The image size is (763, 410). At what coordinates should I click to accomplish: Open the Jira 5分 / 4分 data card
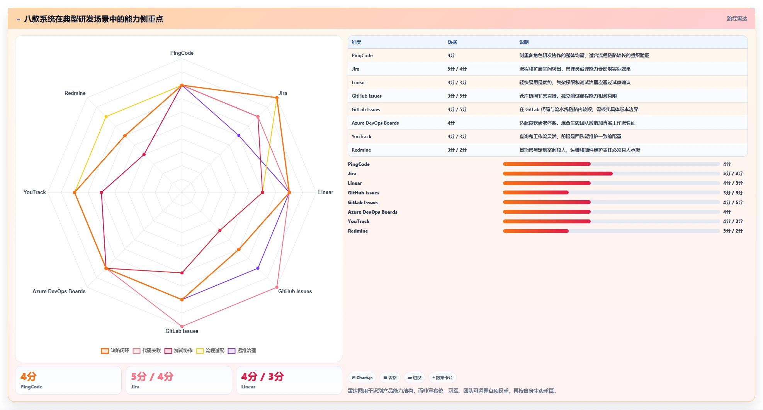[x=179, y=380]
